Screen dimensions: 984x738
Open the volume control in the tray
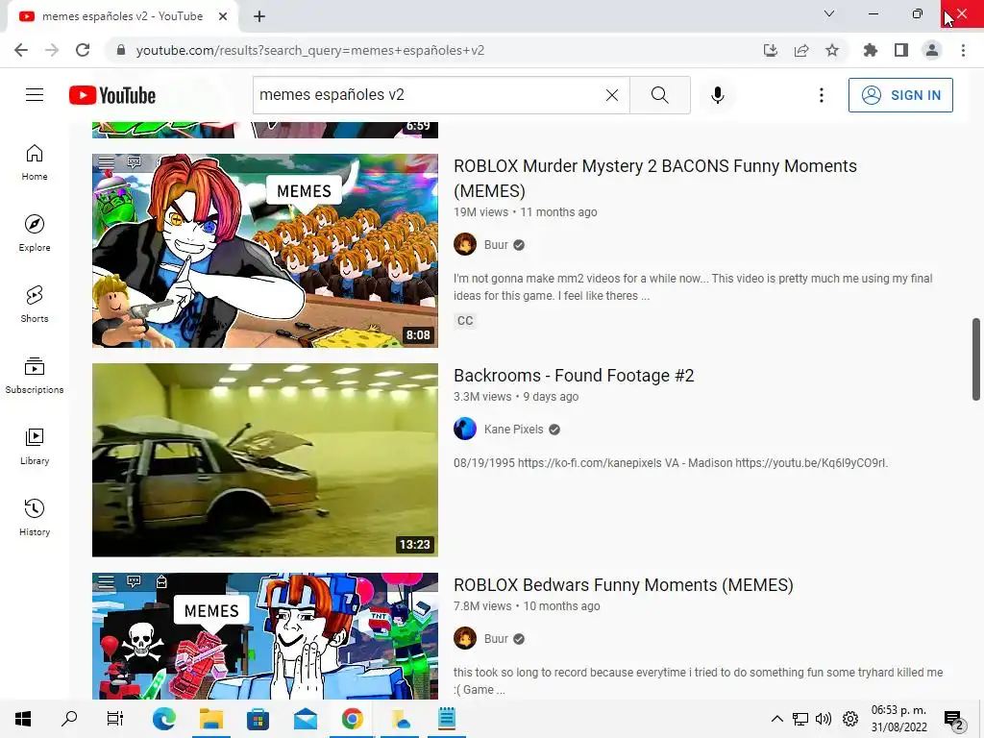[823, 719]
